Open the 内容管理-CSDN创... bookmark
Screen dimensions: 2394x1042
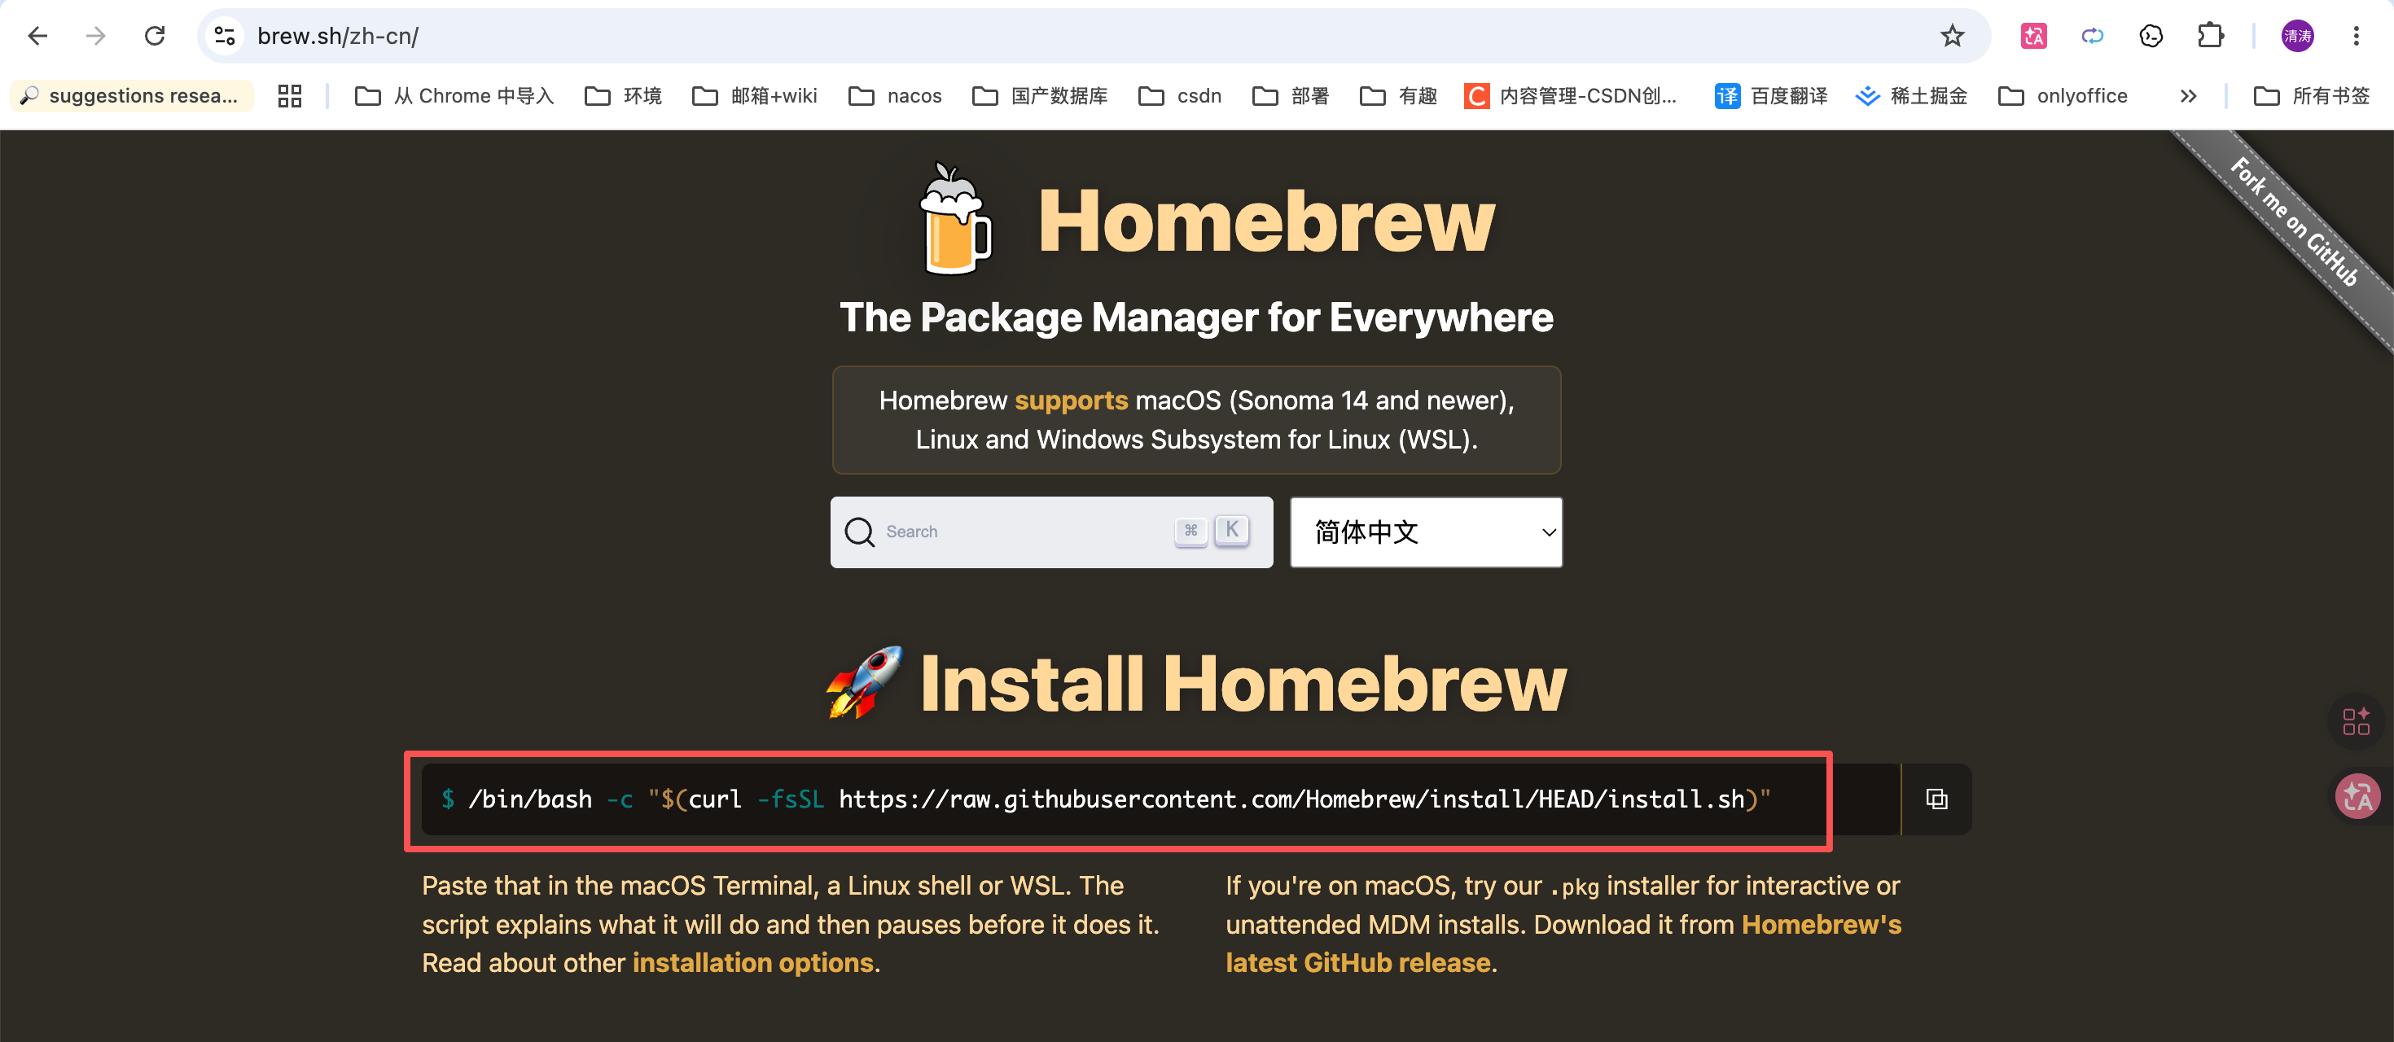(x=1572, y=96)
